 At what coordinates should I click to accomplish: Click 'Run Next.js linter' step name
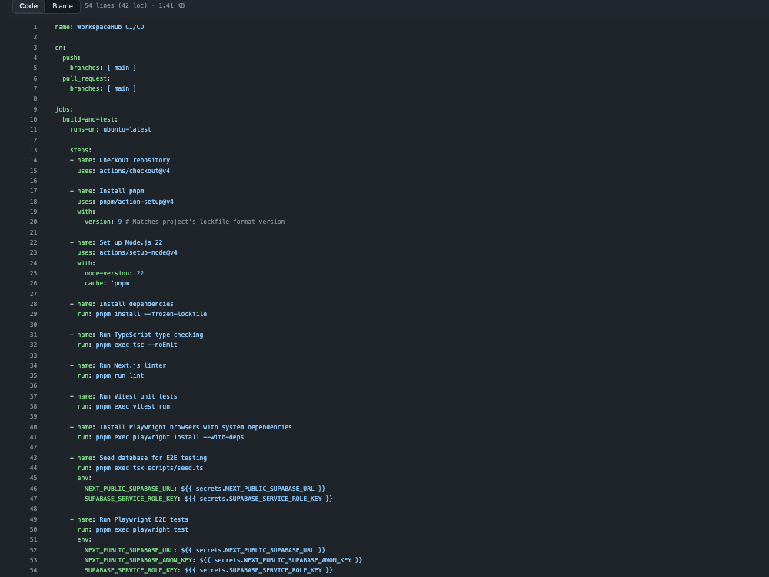click(x=133, y=365)
